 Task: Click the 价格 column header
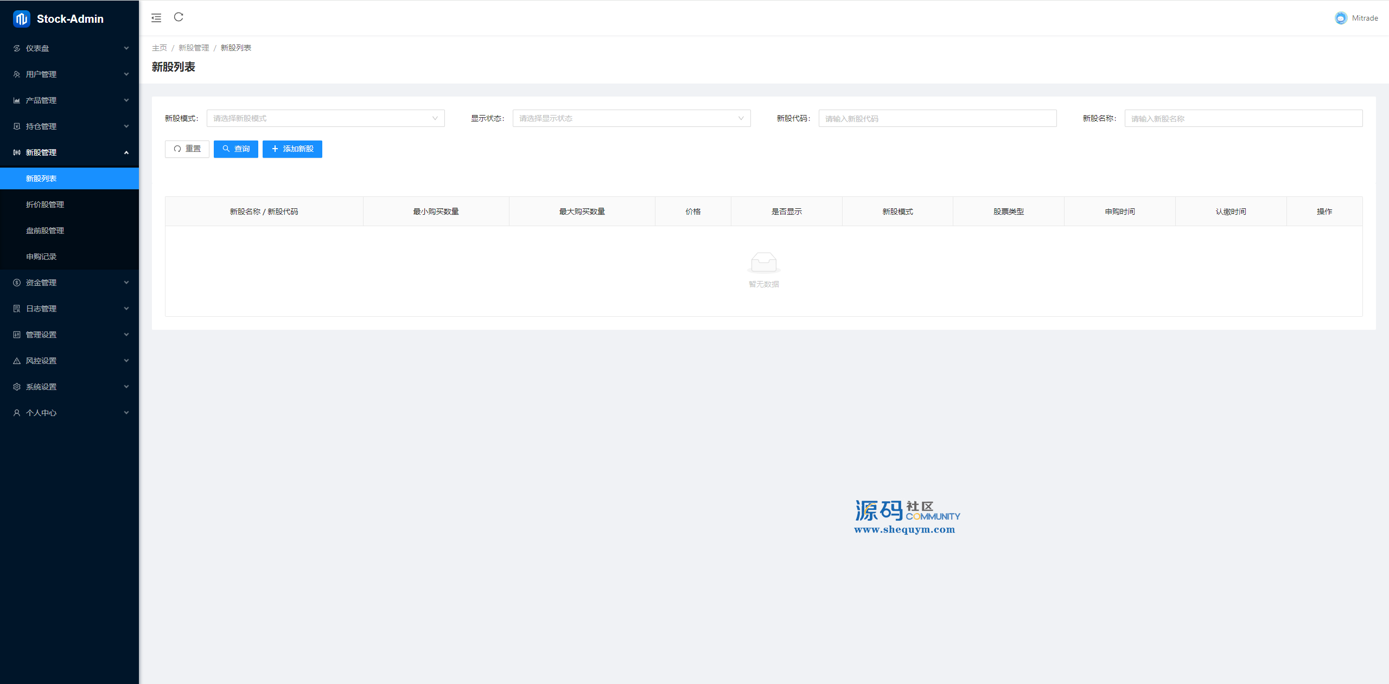(693, 212)
